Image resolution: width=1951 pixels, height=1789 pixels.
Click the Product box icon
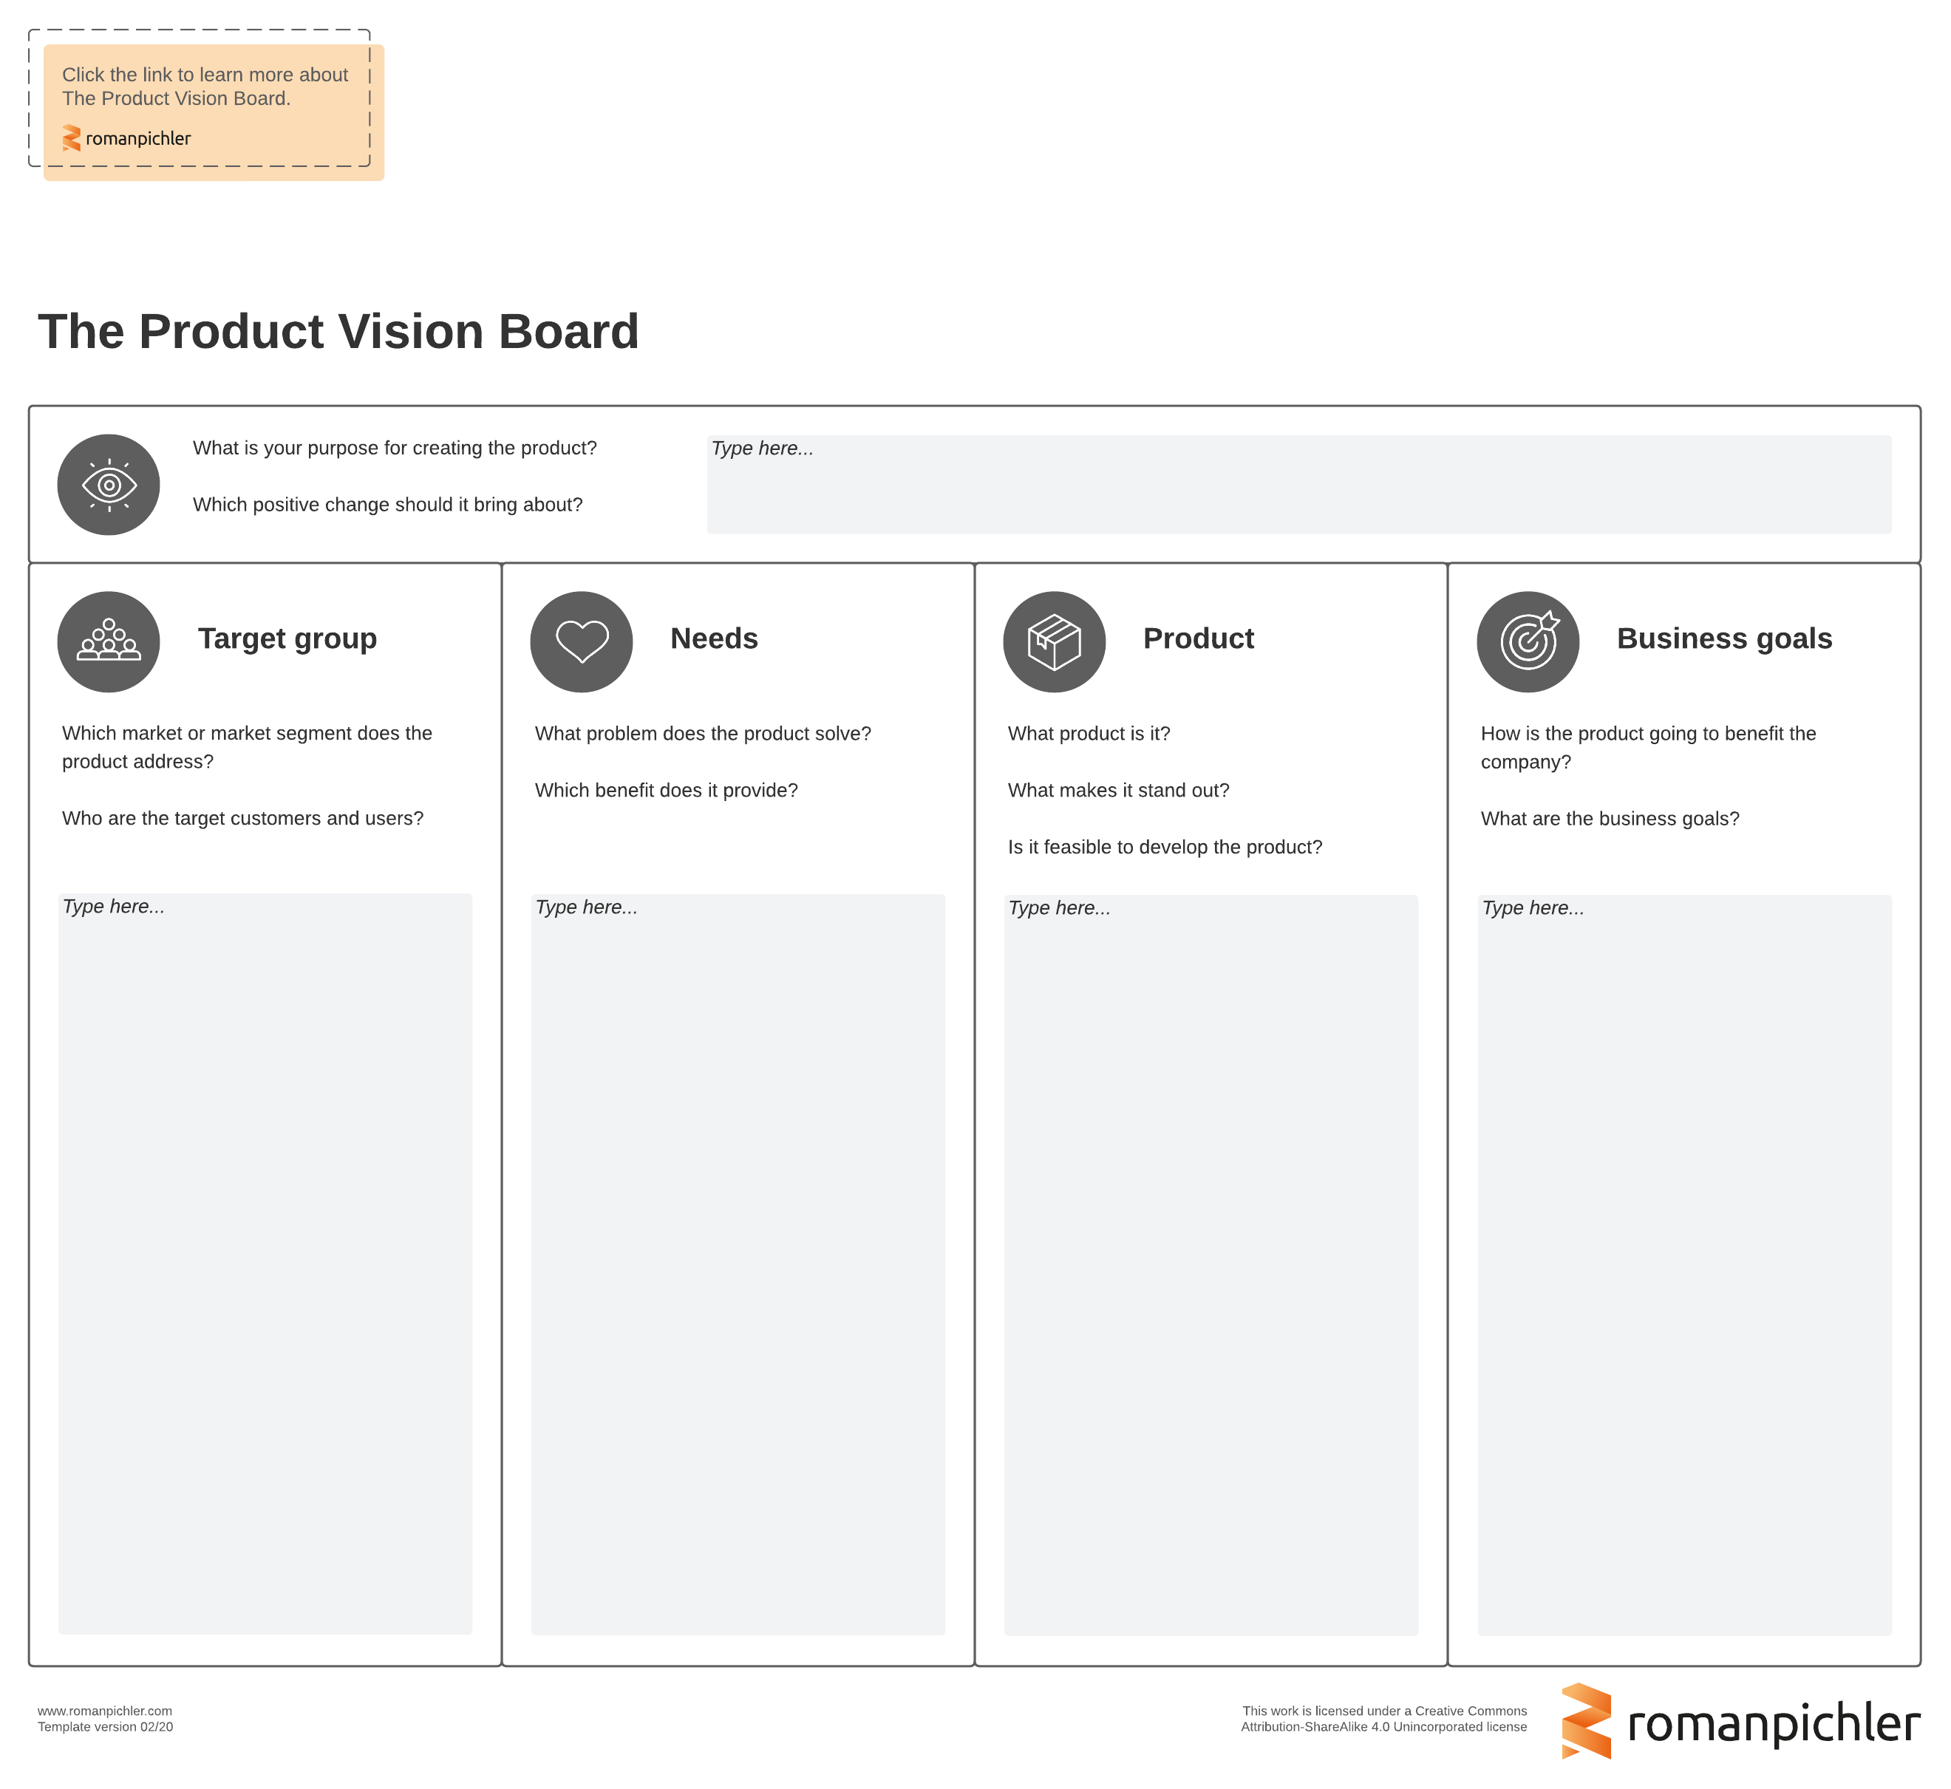click(x=1055, y=642)
